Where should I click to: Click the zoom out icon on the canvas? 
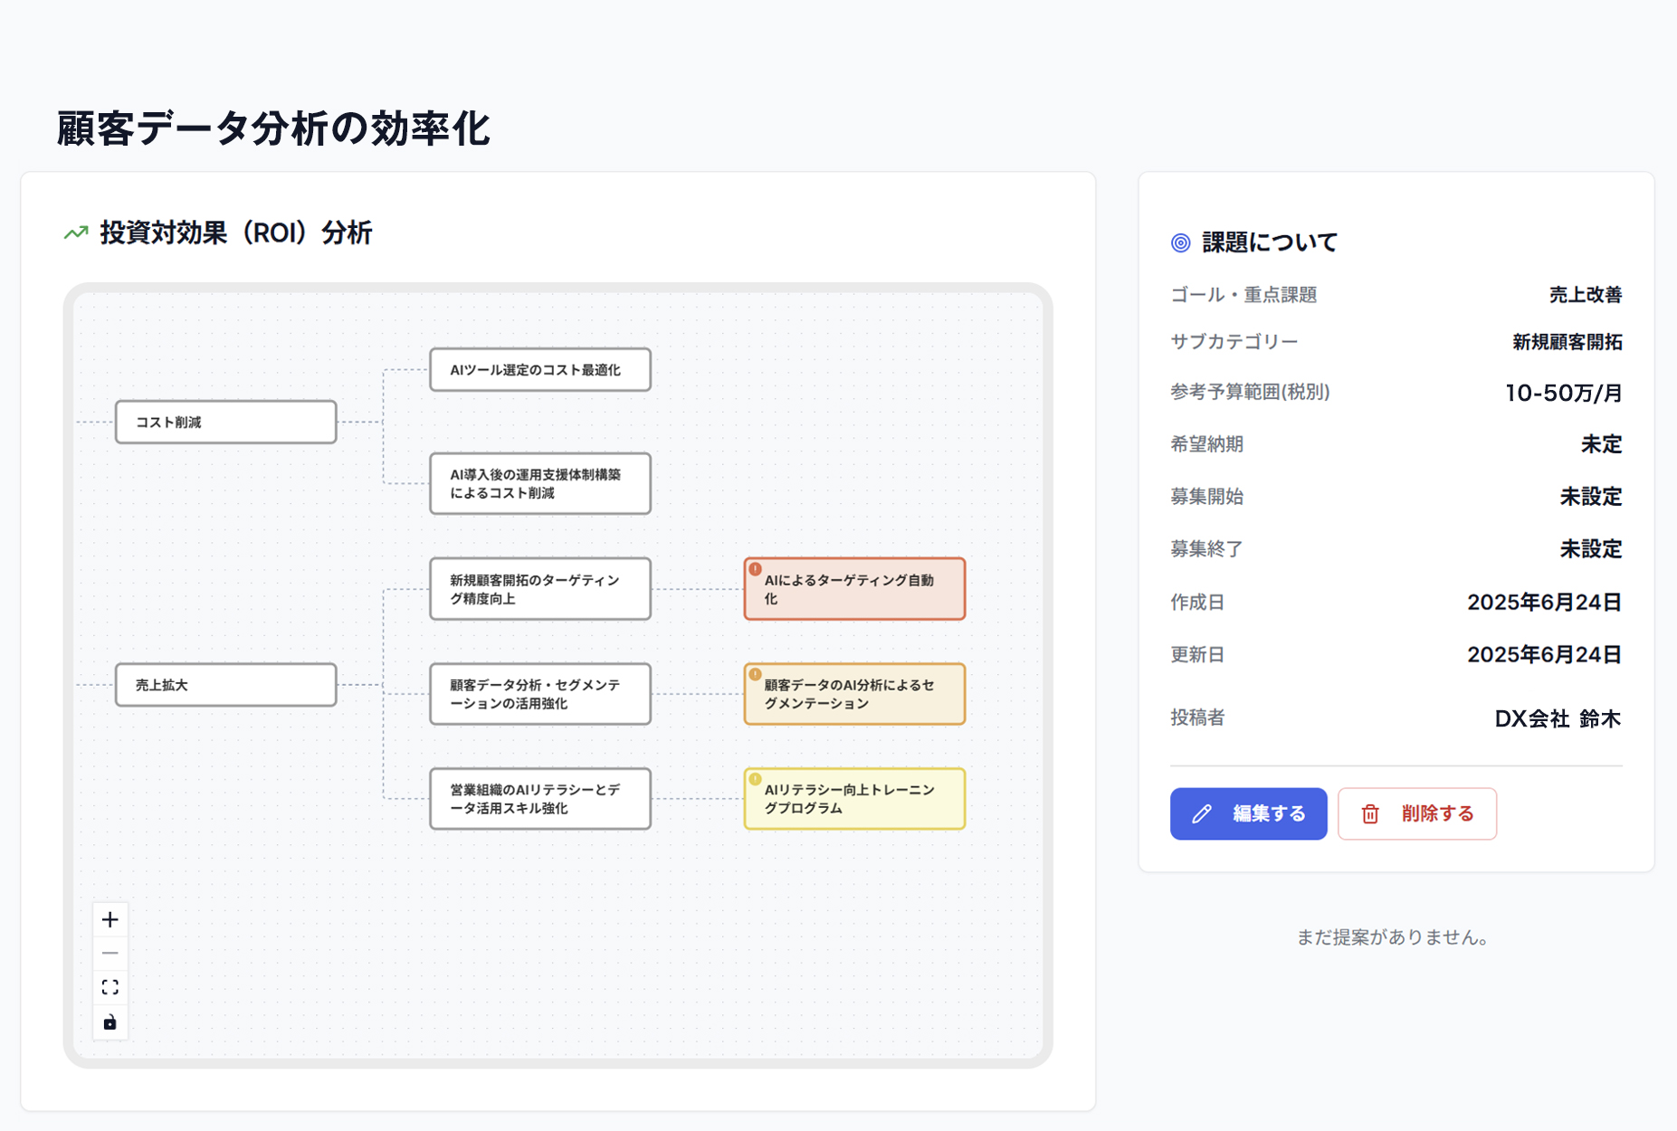coord(110,953)
